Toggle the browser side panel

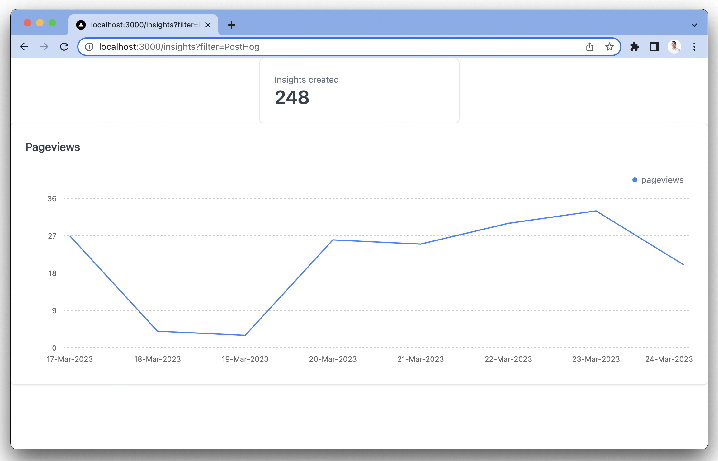click(654, 47)
